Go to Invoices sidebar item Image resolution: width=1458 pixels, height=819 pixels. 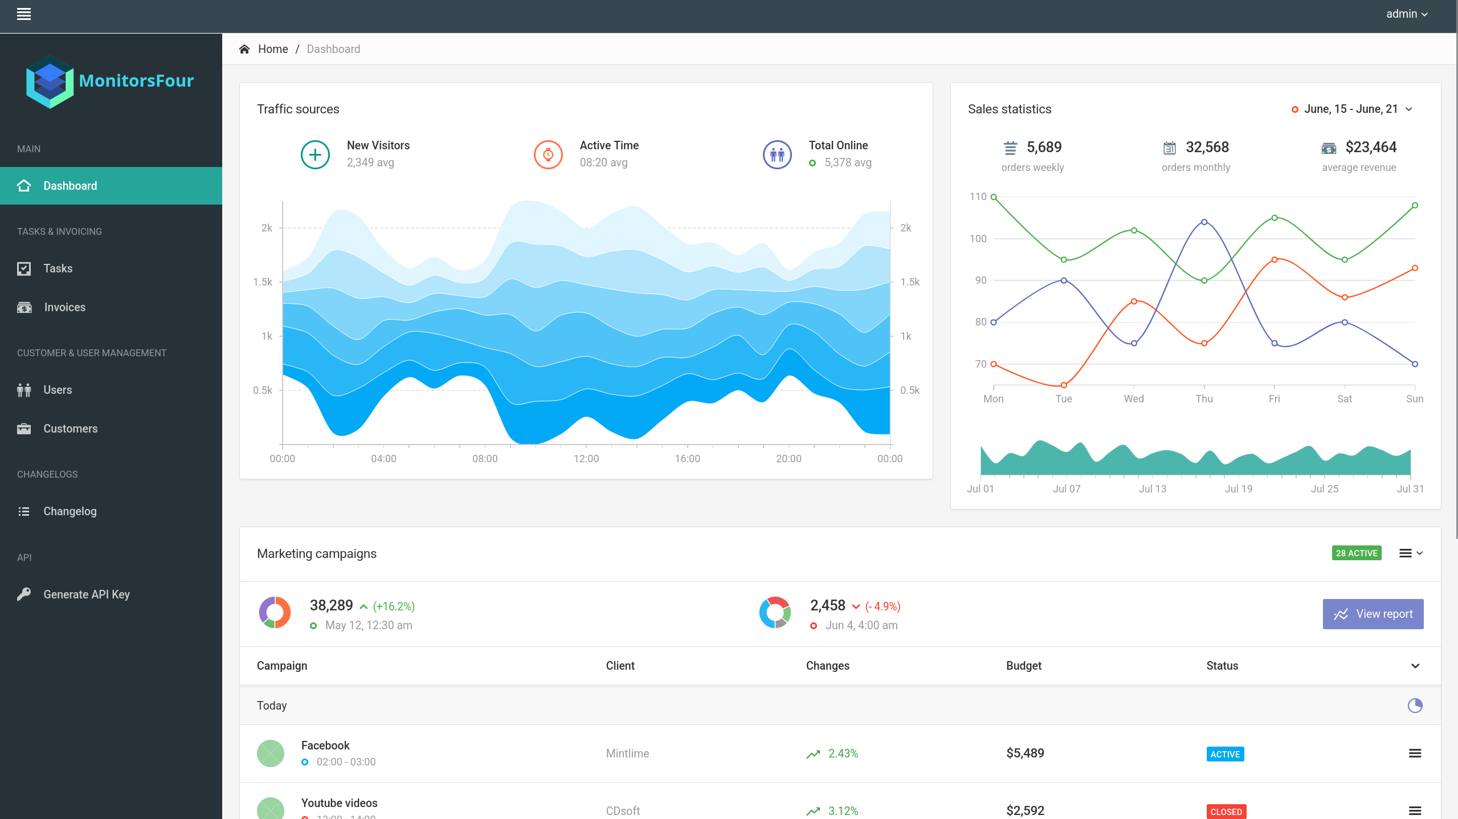64,307
